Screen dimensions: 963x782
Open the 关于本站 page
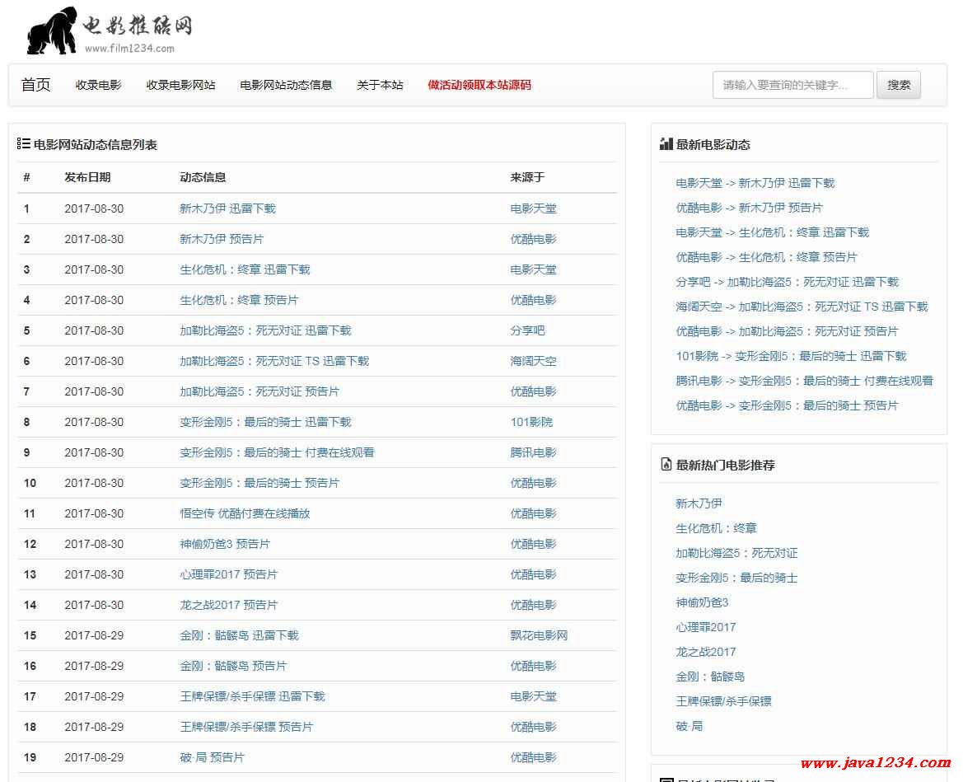(380, 85)
